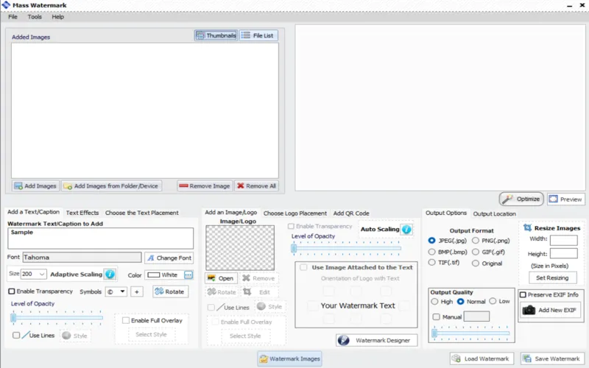The width and height of the screenshot is (589, 368).
Task: Open the Symbols dropdown
Action: click(116, 291)
